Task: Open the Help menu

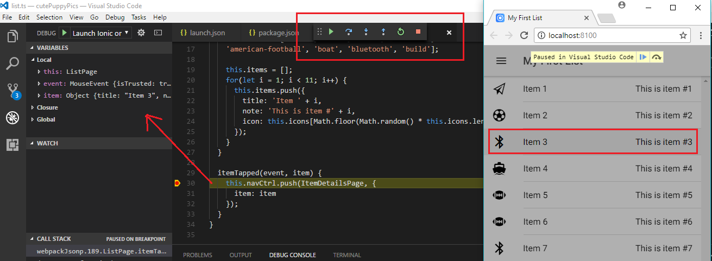Action: pos(160,17)
